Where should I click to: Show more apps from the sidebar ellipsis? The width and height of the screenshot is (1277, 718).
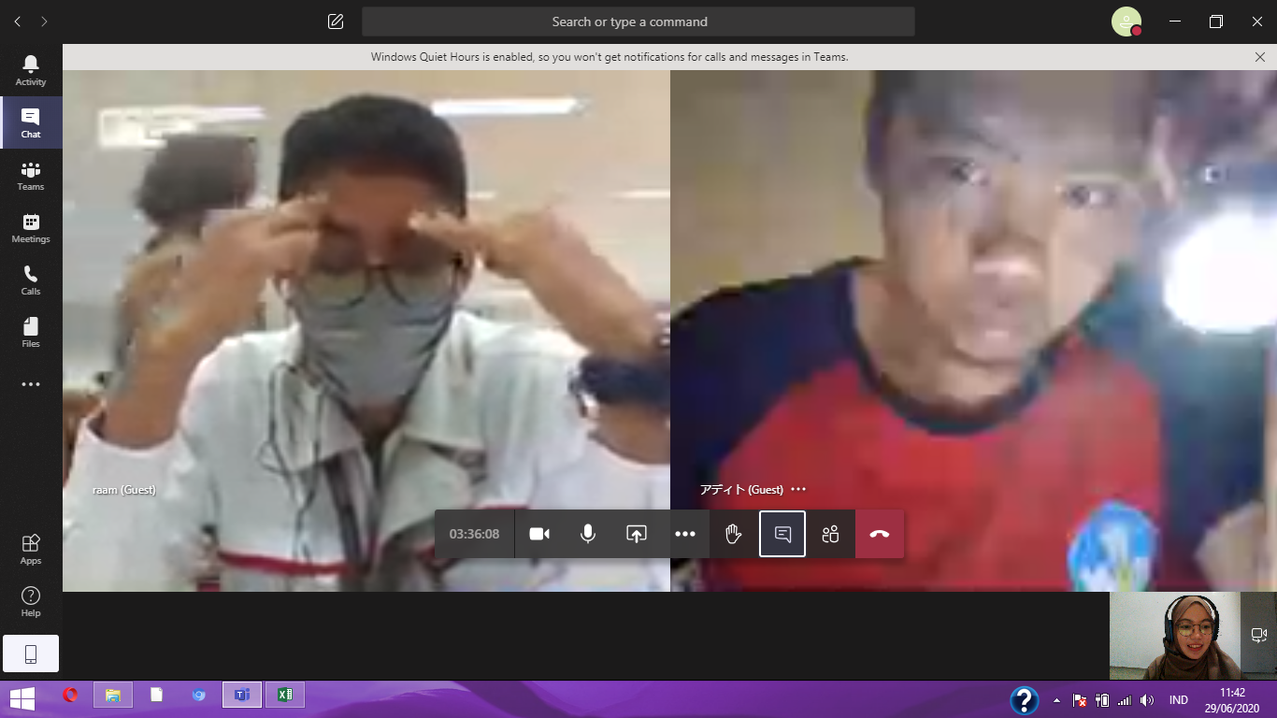31,384
